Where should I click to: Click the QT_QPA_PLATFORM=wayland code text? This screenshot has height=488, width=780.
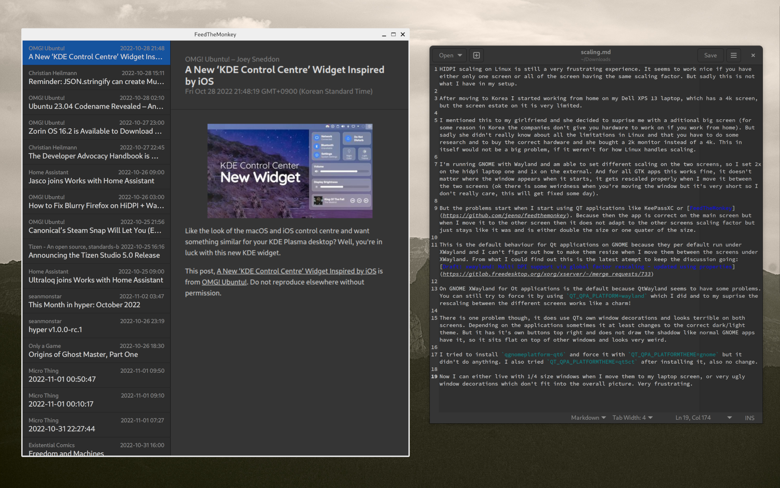point(607,296)
